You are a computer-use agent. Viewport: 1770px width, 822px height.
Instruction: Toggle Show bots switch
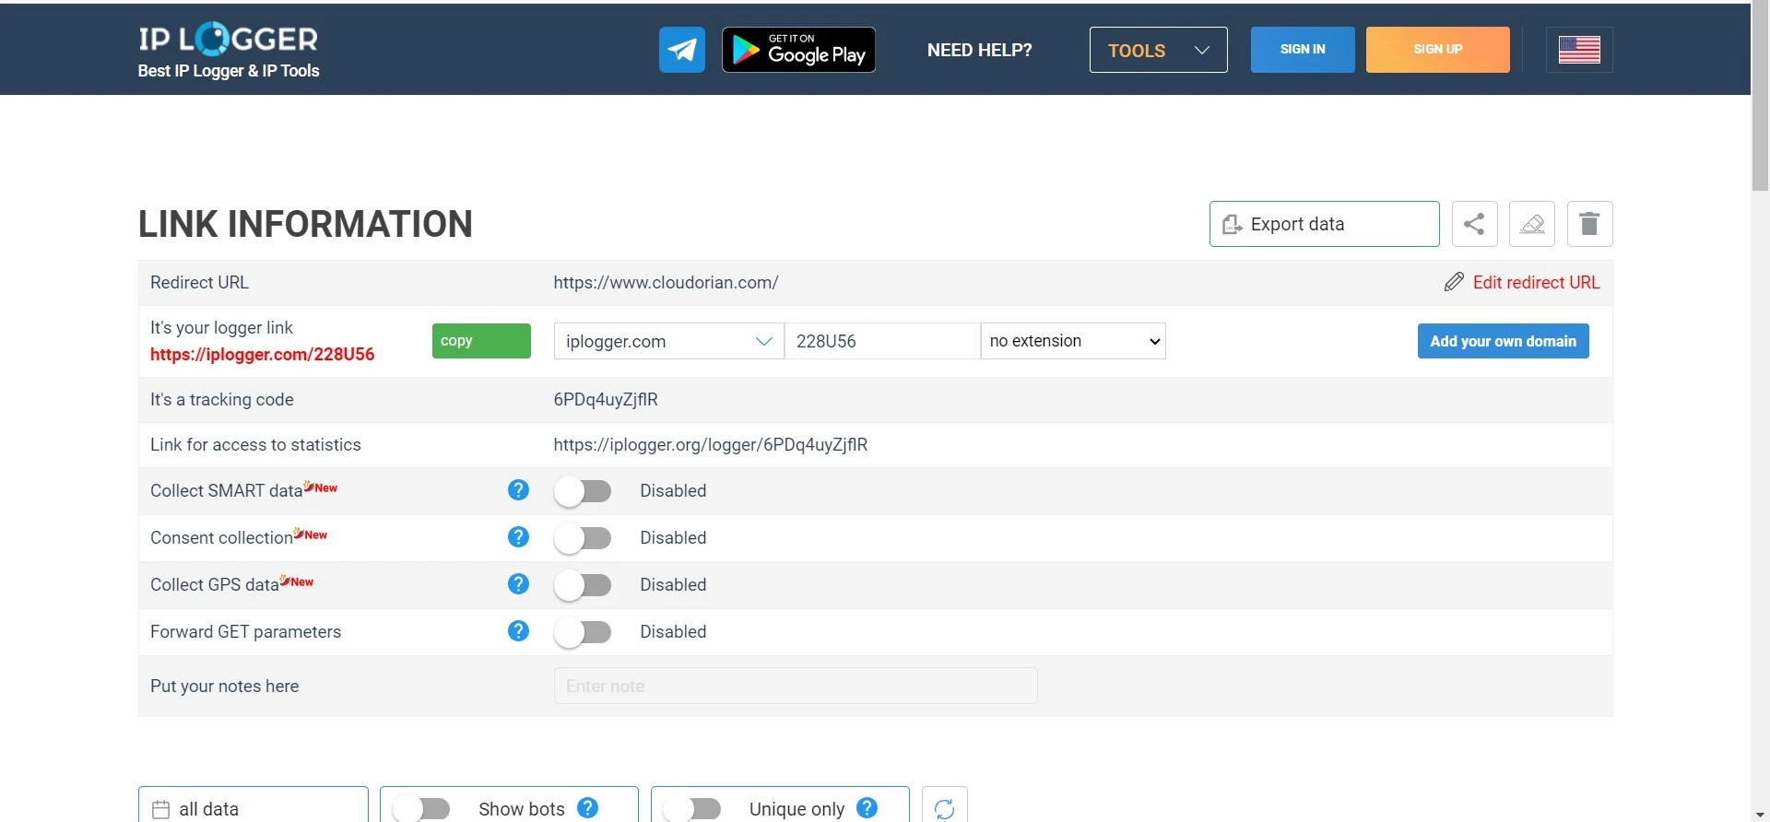[x=421, y=809]
